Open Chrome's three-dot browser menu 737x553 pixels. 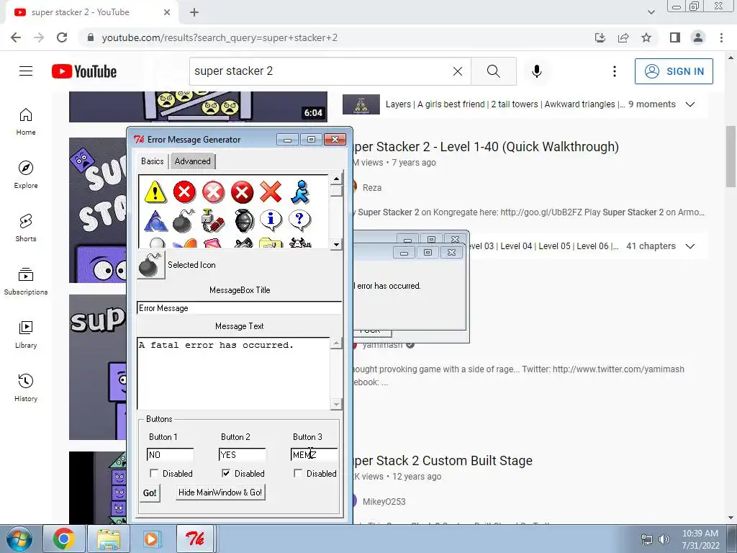[721, 37]
